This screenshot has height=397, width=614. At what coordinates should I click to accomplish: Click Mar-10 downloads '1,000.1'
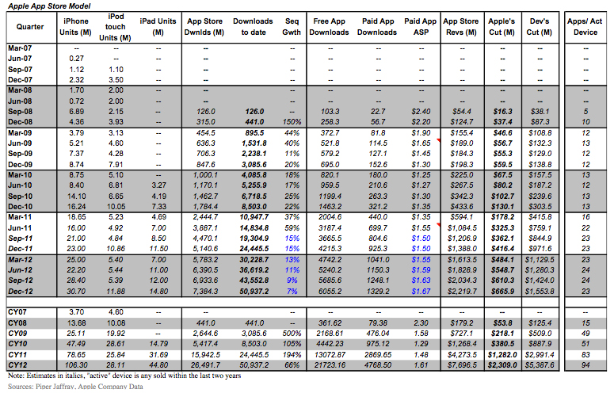pyautogui.click(x=205, y=175)
